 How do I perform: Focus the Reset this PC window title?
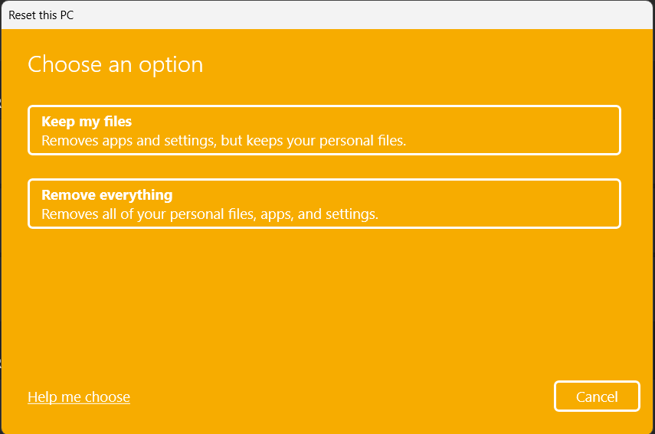pyautogui.click(x=41, y=15)
